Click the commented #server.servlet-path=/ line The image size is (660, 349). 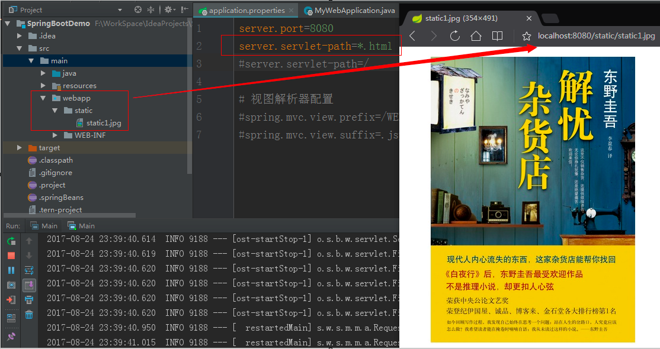[x=304, y=64]
